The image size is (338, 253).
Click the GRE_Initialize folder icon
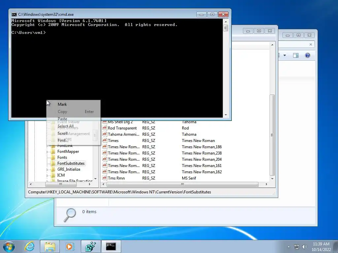pyautogui.click(x=53, y=169)
